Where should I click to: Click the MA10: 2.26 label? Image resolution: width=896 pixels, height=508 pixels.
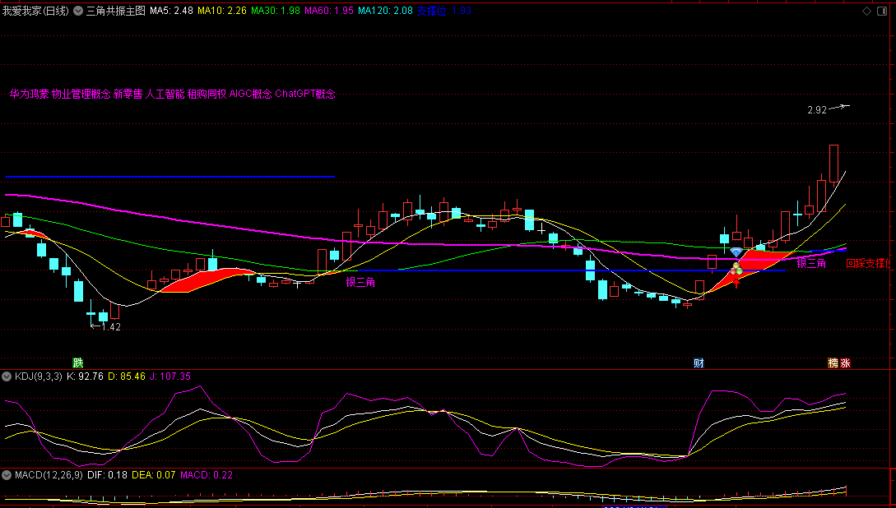(222, 11)
